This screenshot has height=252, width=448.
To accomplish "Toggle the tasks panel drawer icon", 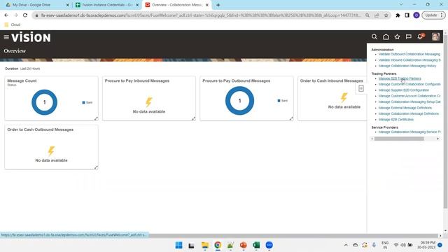I will (361, 89).
